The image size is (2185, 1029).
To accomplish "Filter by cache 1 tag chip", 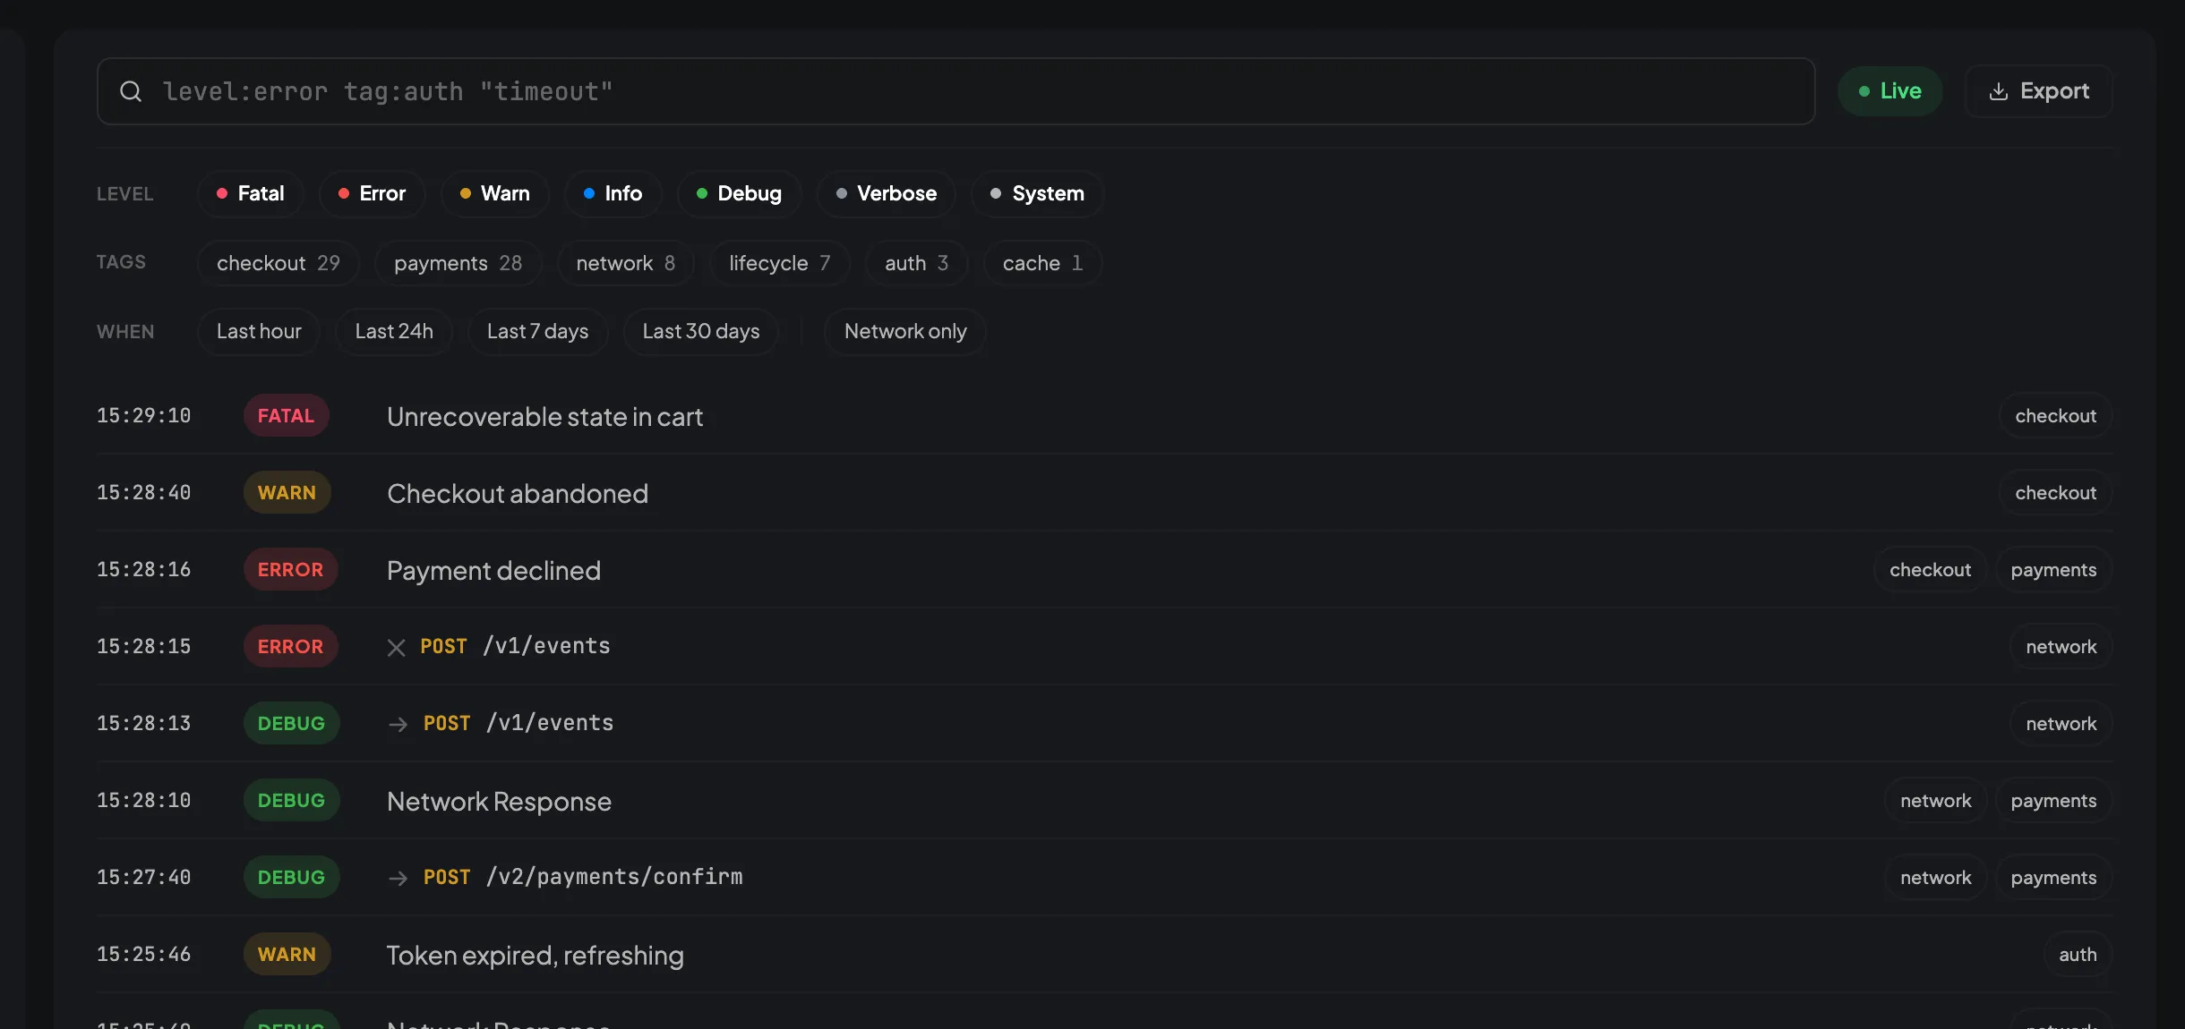I will 1042,263.
